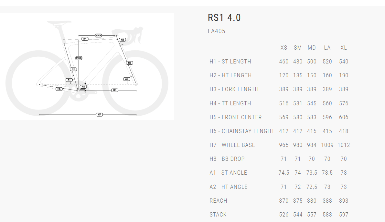Image resolution: width=385 pixels, height=222 pixels.
Task: Click the "H1 - ST LENGTH" row label
Action: point(230,62)
